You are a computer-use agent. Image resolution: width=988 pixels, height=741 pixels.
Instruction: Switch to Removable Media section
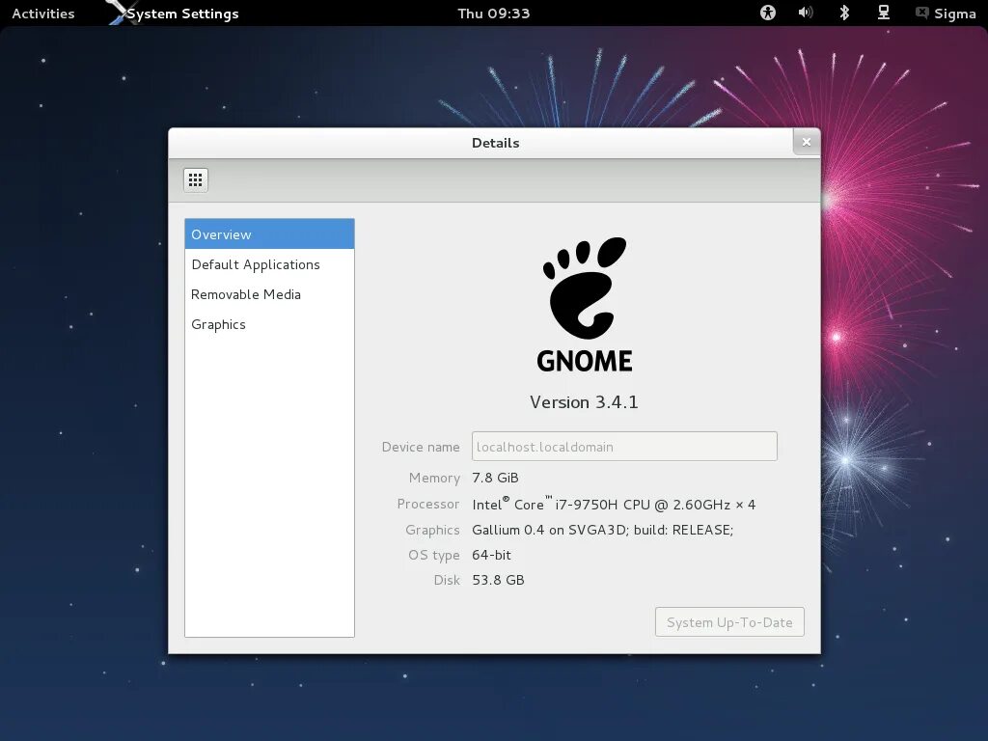[x=270, y=294]
